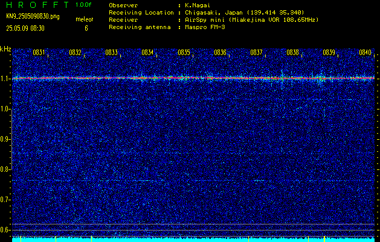Click the yellow meteor tick before 0831
380x242 pixels.
coord(21,239)
